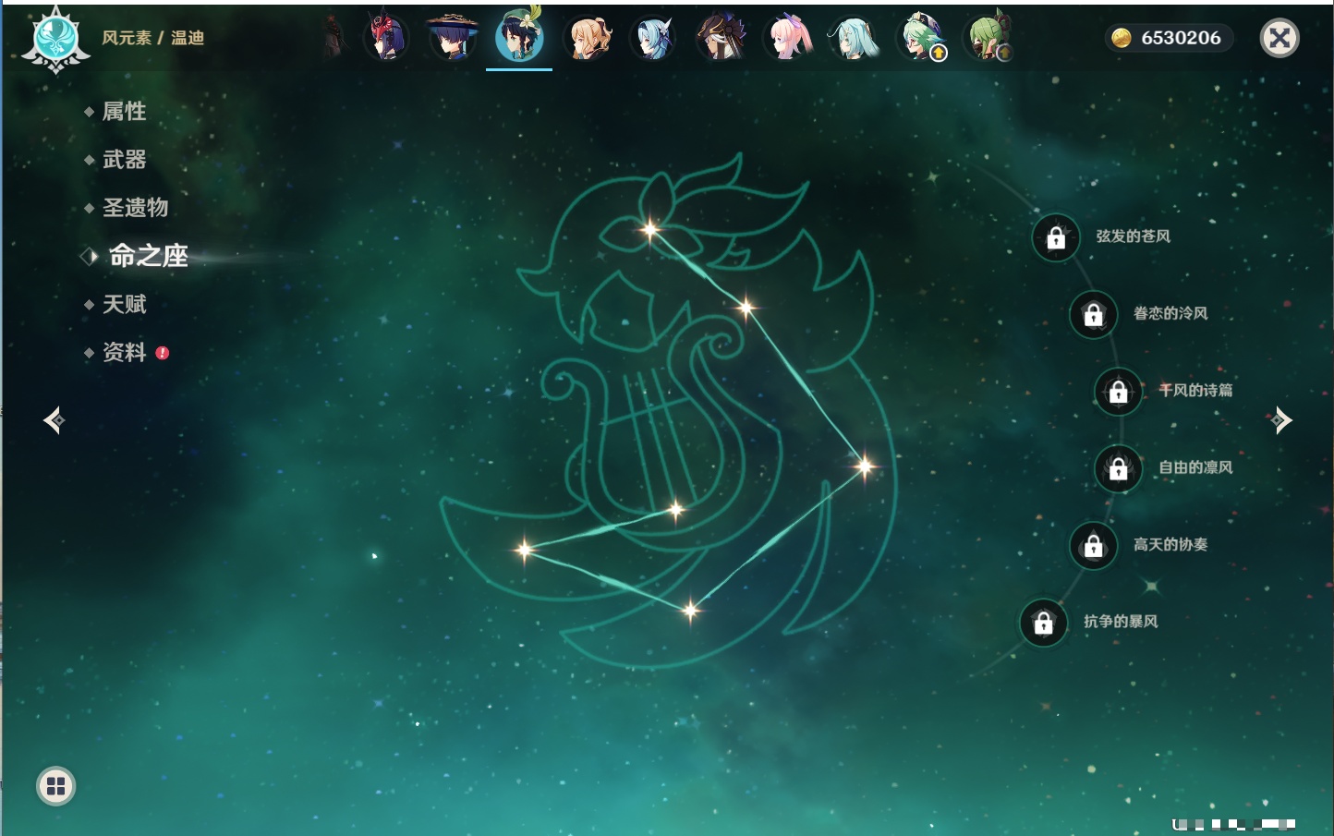Click the 抗争的暴风 constellation label

1121,621
